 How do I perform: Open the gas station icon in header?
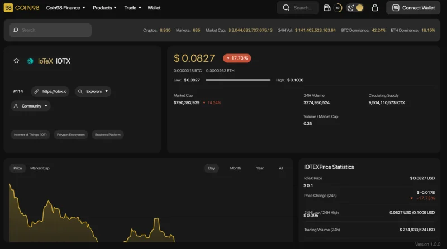(327, 8)
